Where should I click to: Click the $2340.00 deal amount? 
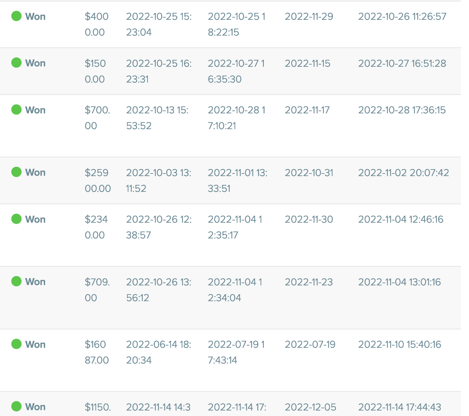pos(96,227)
